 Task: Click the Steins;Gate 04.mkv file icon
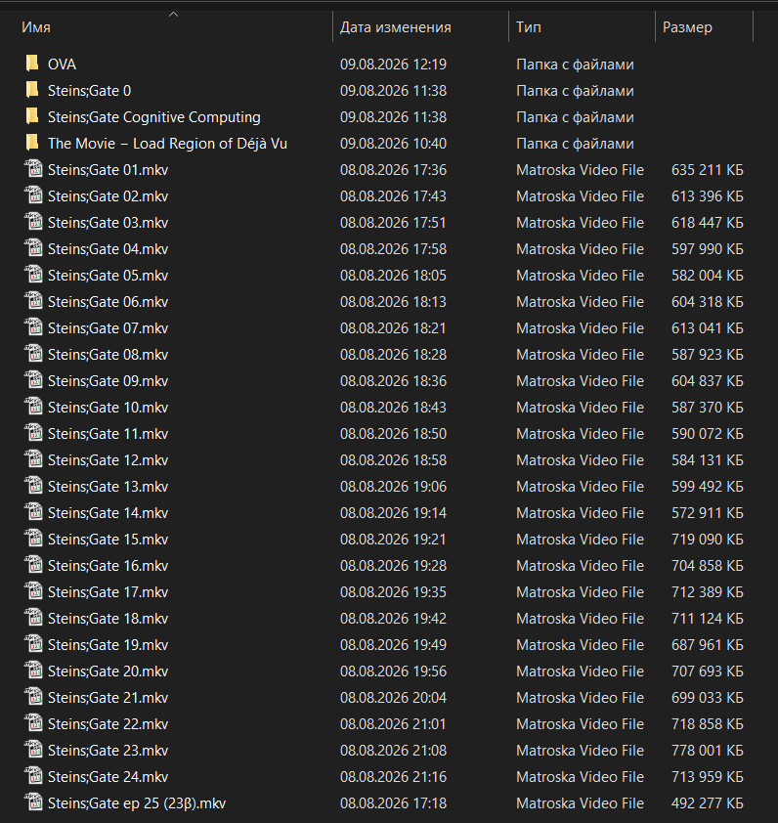(33, 248)
